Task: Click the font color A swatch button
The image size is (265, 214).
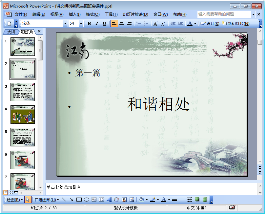Action: pyautogui.click(x=190, y=24)
